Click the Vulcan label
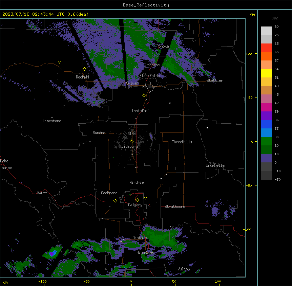The image size is (292, 286). click(184, 269)
